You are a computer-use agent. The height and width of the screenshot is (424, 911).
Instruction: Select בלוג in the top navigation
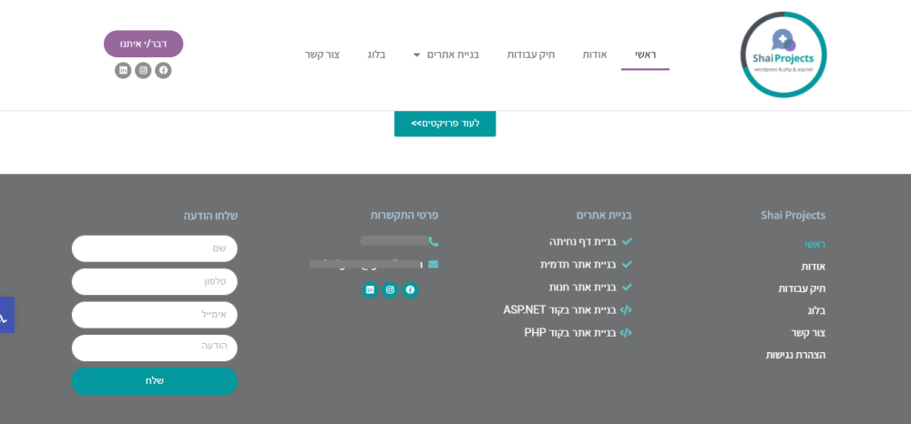point(375,55)
